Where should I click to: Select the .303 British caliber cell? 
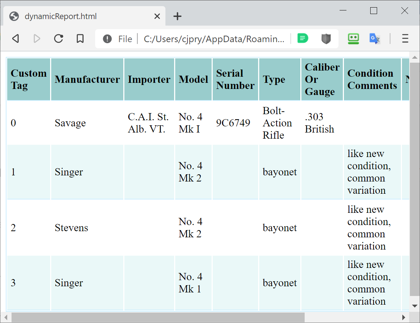(x=322, y=123)
